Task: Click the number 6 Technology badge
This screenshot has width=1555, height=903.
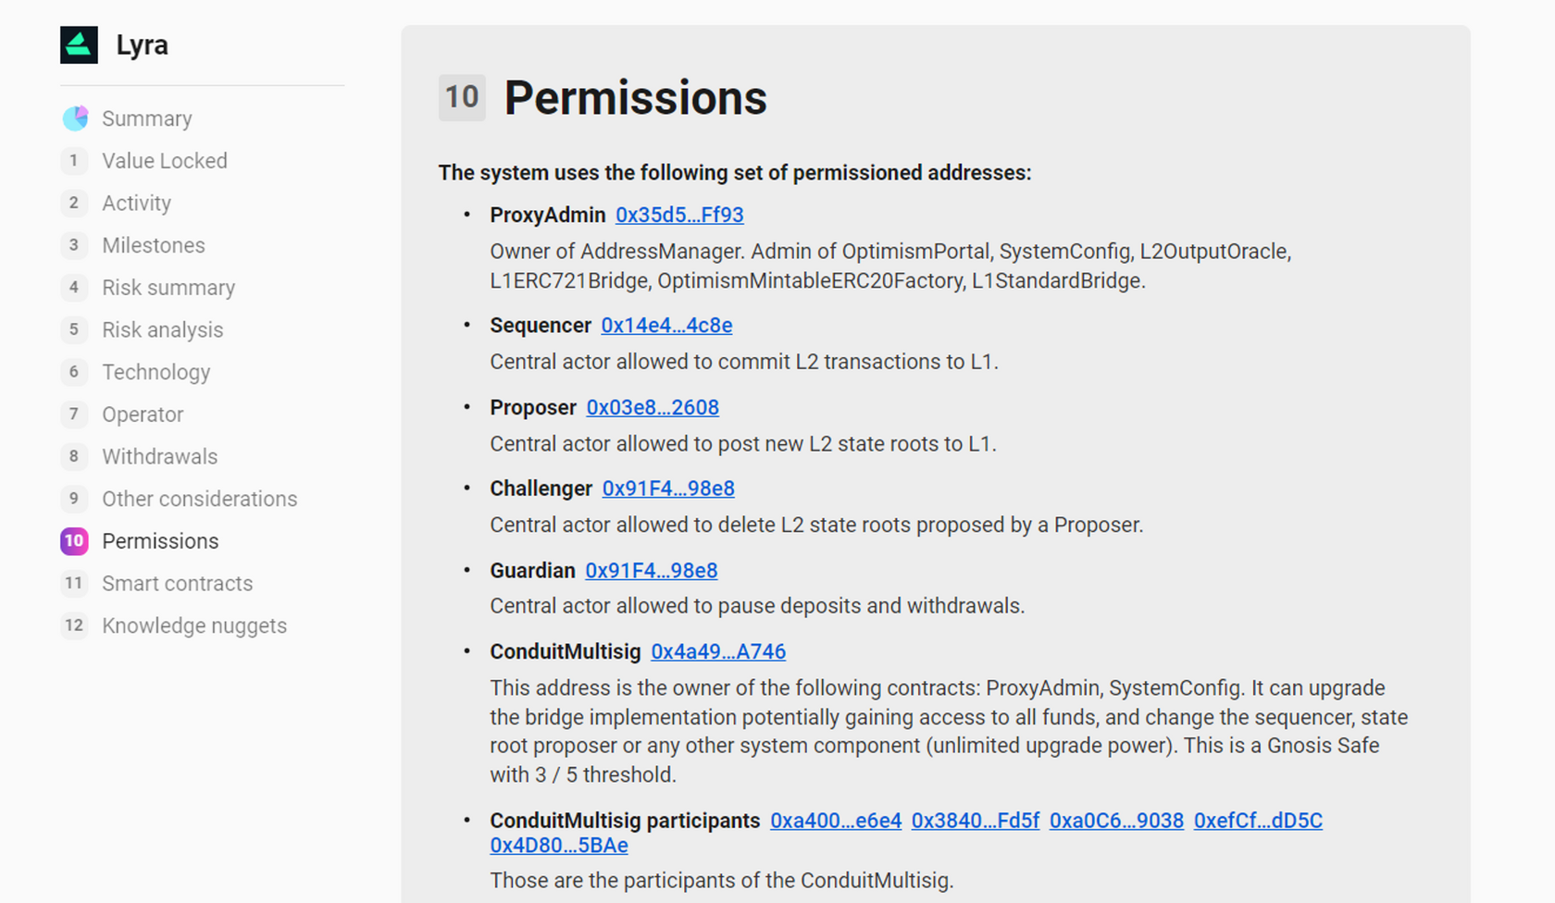Action: click(x=74, y=372)
